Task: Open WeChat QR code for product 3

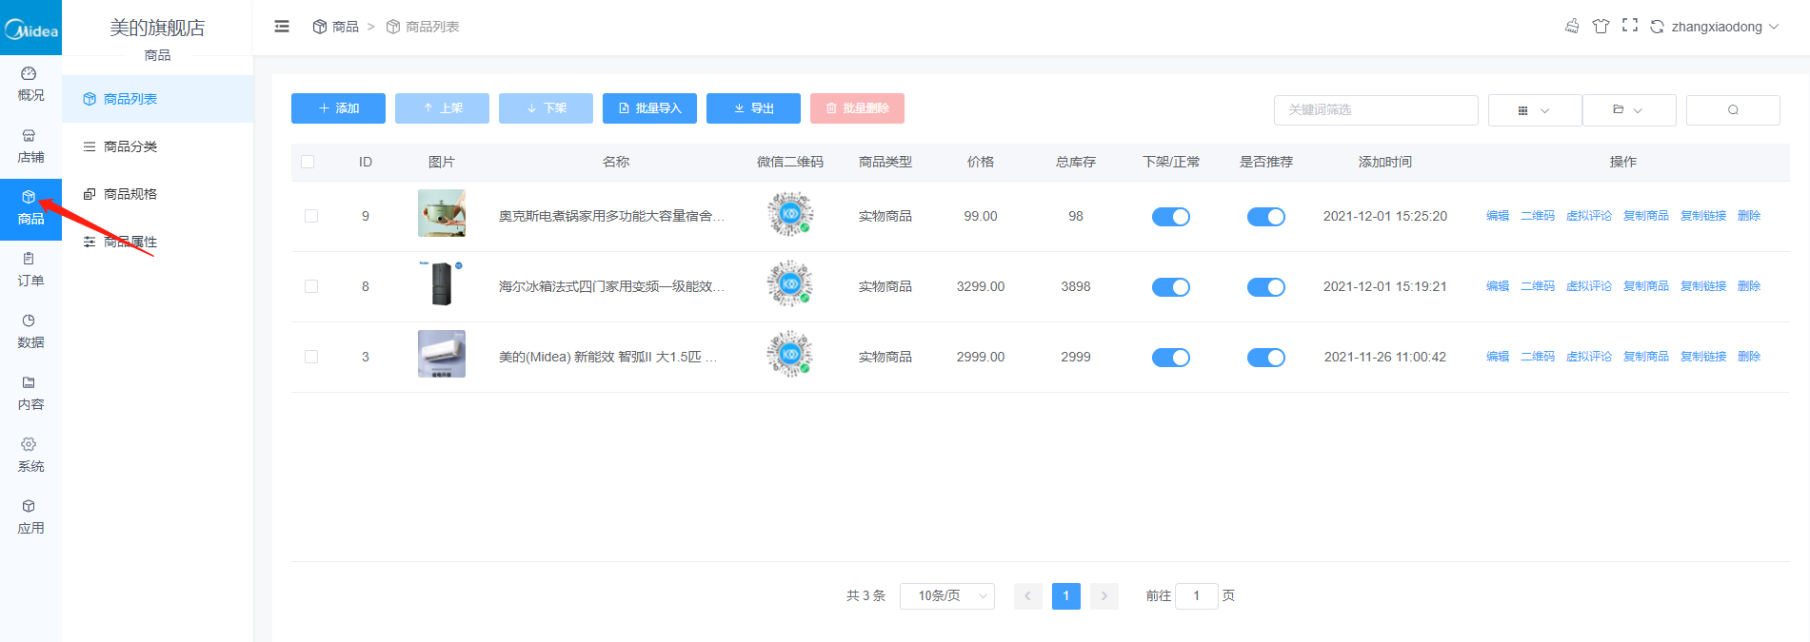Action: click(x=790, y=355)
